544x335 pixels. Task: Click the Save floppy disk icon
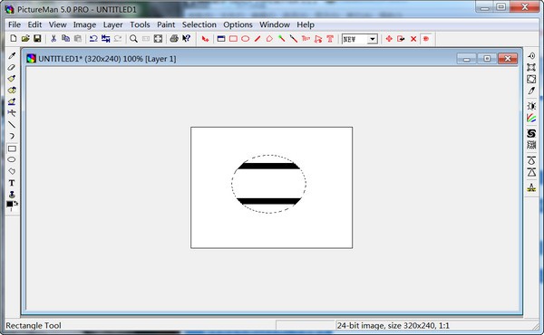point(37,38)
